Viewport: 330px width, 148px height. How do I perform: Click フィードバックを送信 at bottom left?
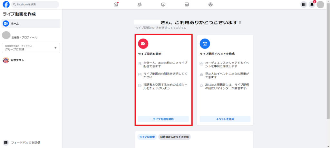pos(25,143)
